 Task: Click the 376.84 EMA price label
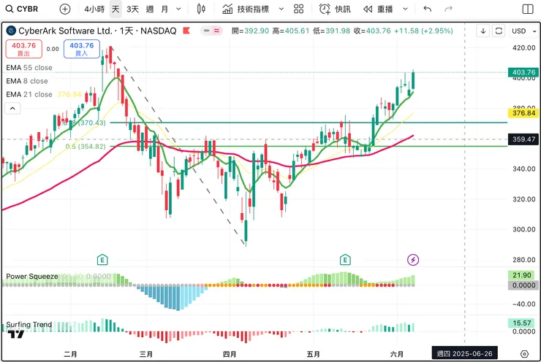pyautogui.click(x=523, y=113)
